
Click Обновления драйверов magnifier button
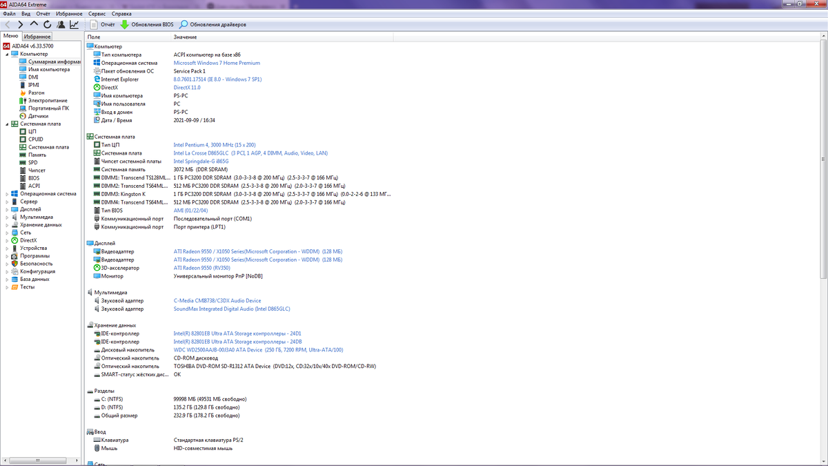click(213, 24)
